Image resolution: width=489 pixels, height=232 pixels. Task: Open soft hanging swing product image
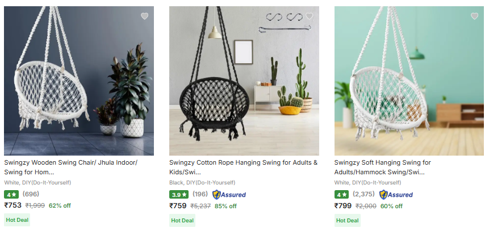(409, 80)
